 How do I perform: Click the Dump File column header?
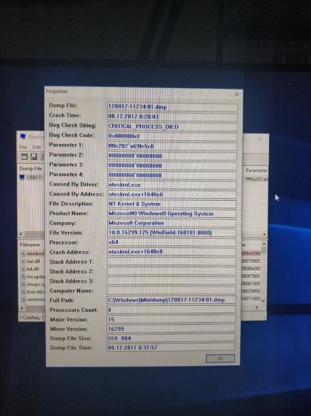tap(31, 168)
